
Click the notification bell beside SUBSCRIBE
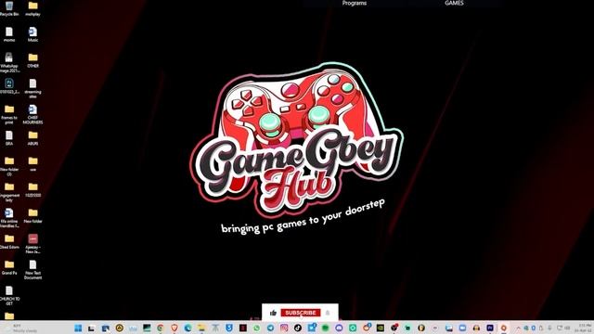click(328, 313)
